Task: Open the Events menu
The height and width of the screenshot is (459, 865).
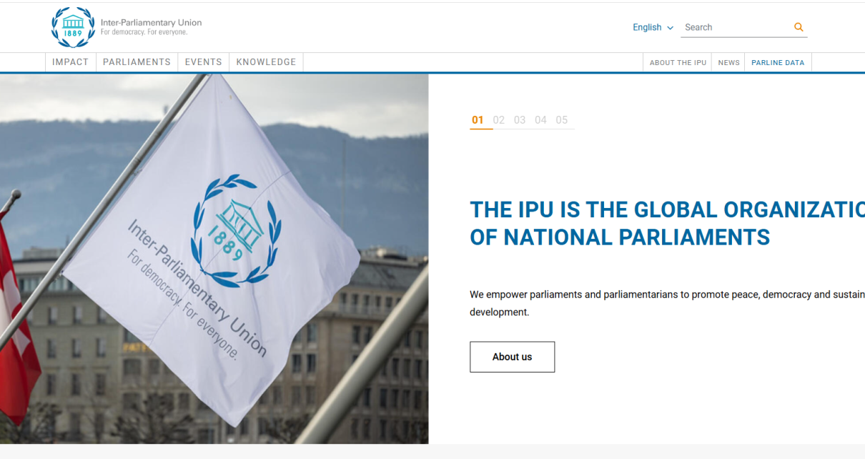Action: (x=203, y=62)
